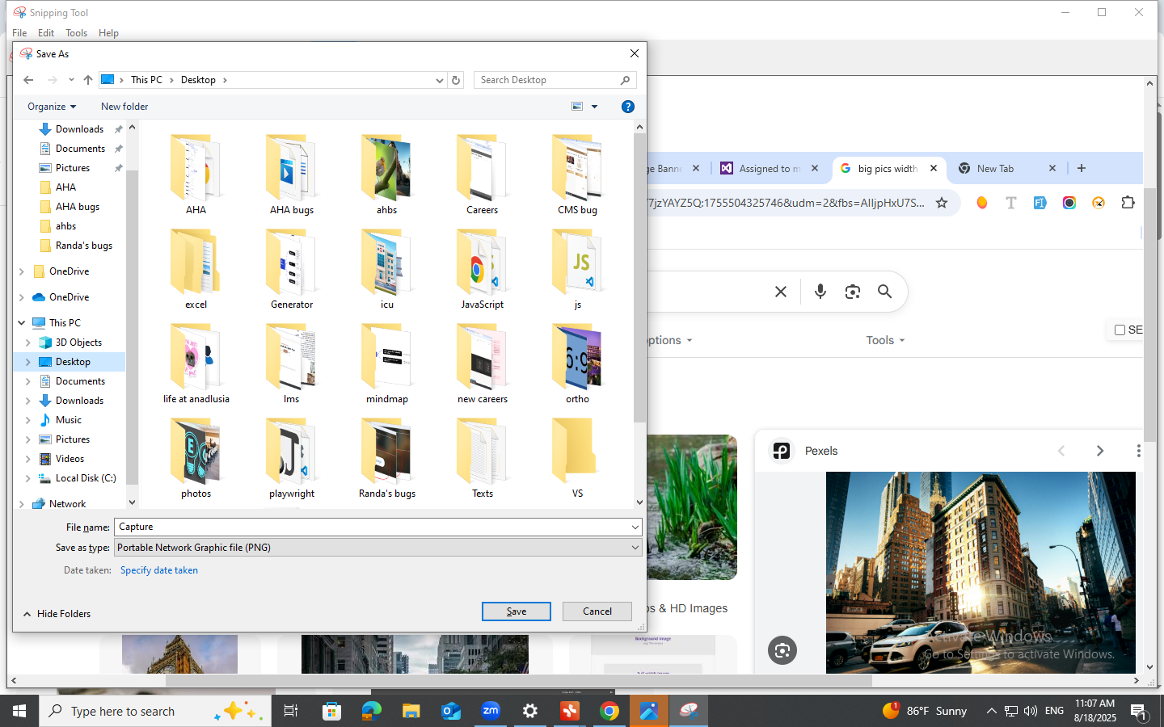1164x727 pixels.
Task: Click the Save button
Action: click(x=516, y=611)
